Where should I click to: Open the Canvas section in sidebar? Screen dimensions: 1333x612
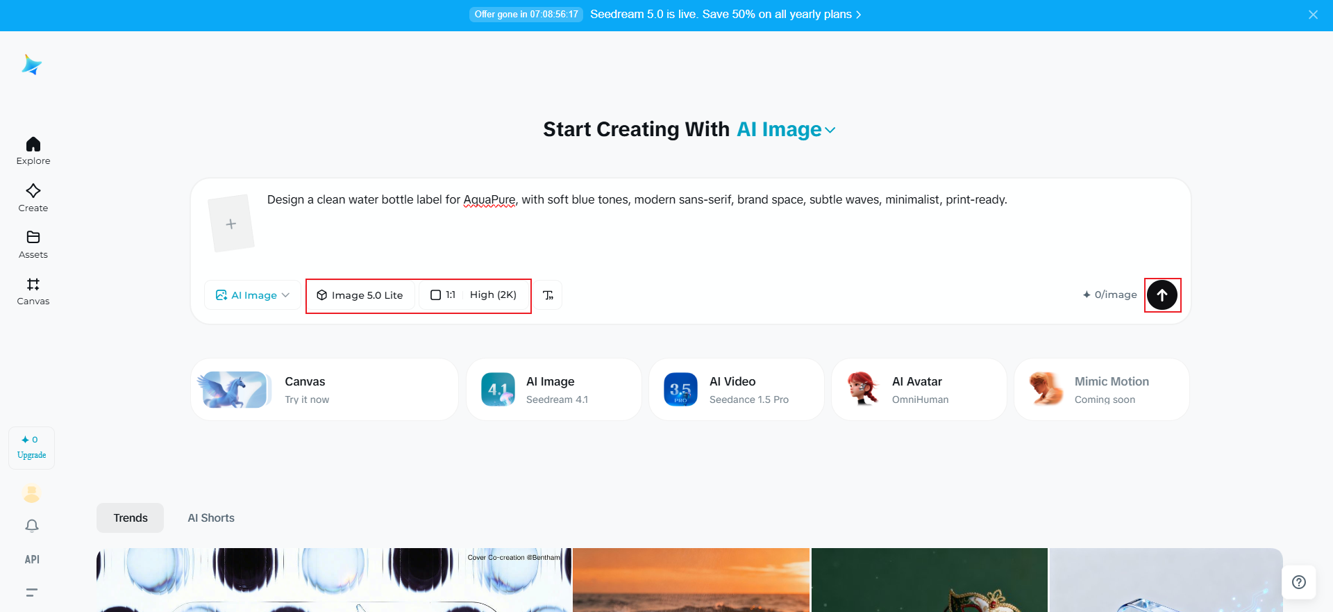[x=33, y=292]
